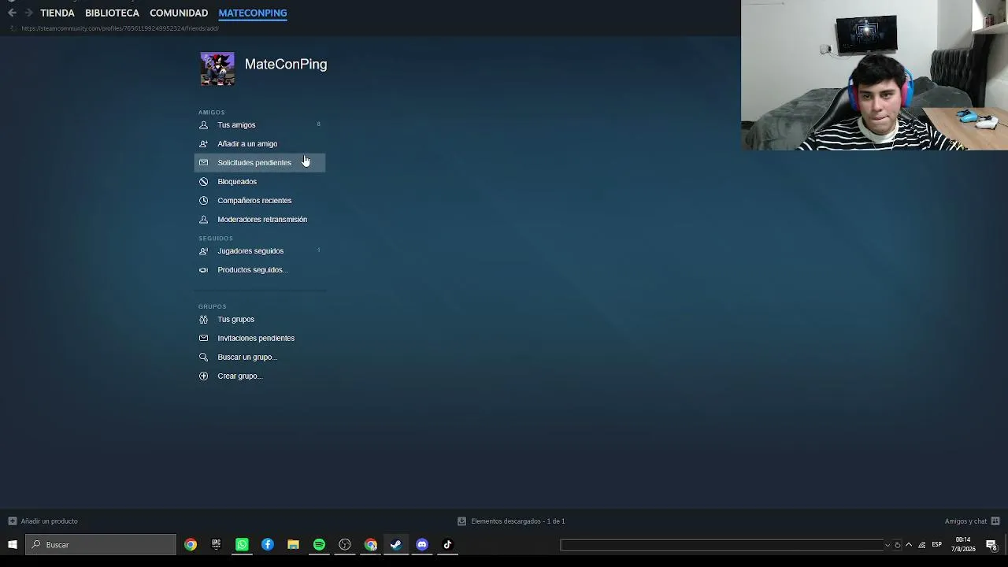
Task: Open Steam from the taskbar
Action: [x=396, y=545]
